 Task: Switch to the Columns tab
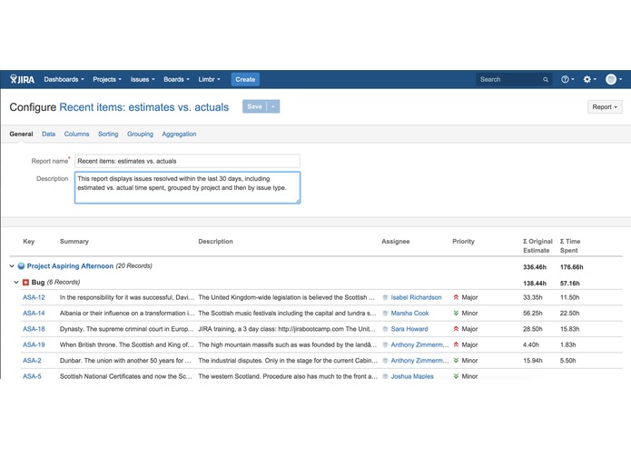click(76, 135)
